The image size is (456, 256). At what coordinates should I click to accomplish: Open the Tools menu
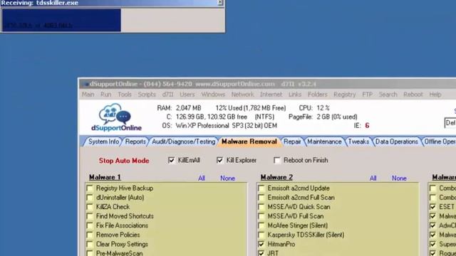pyautogui.click(x=125, y=95)
